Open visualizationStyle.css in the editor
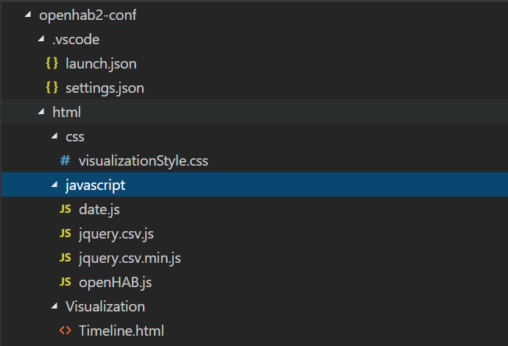This screenshot has height=346, width=508. 148,161
